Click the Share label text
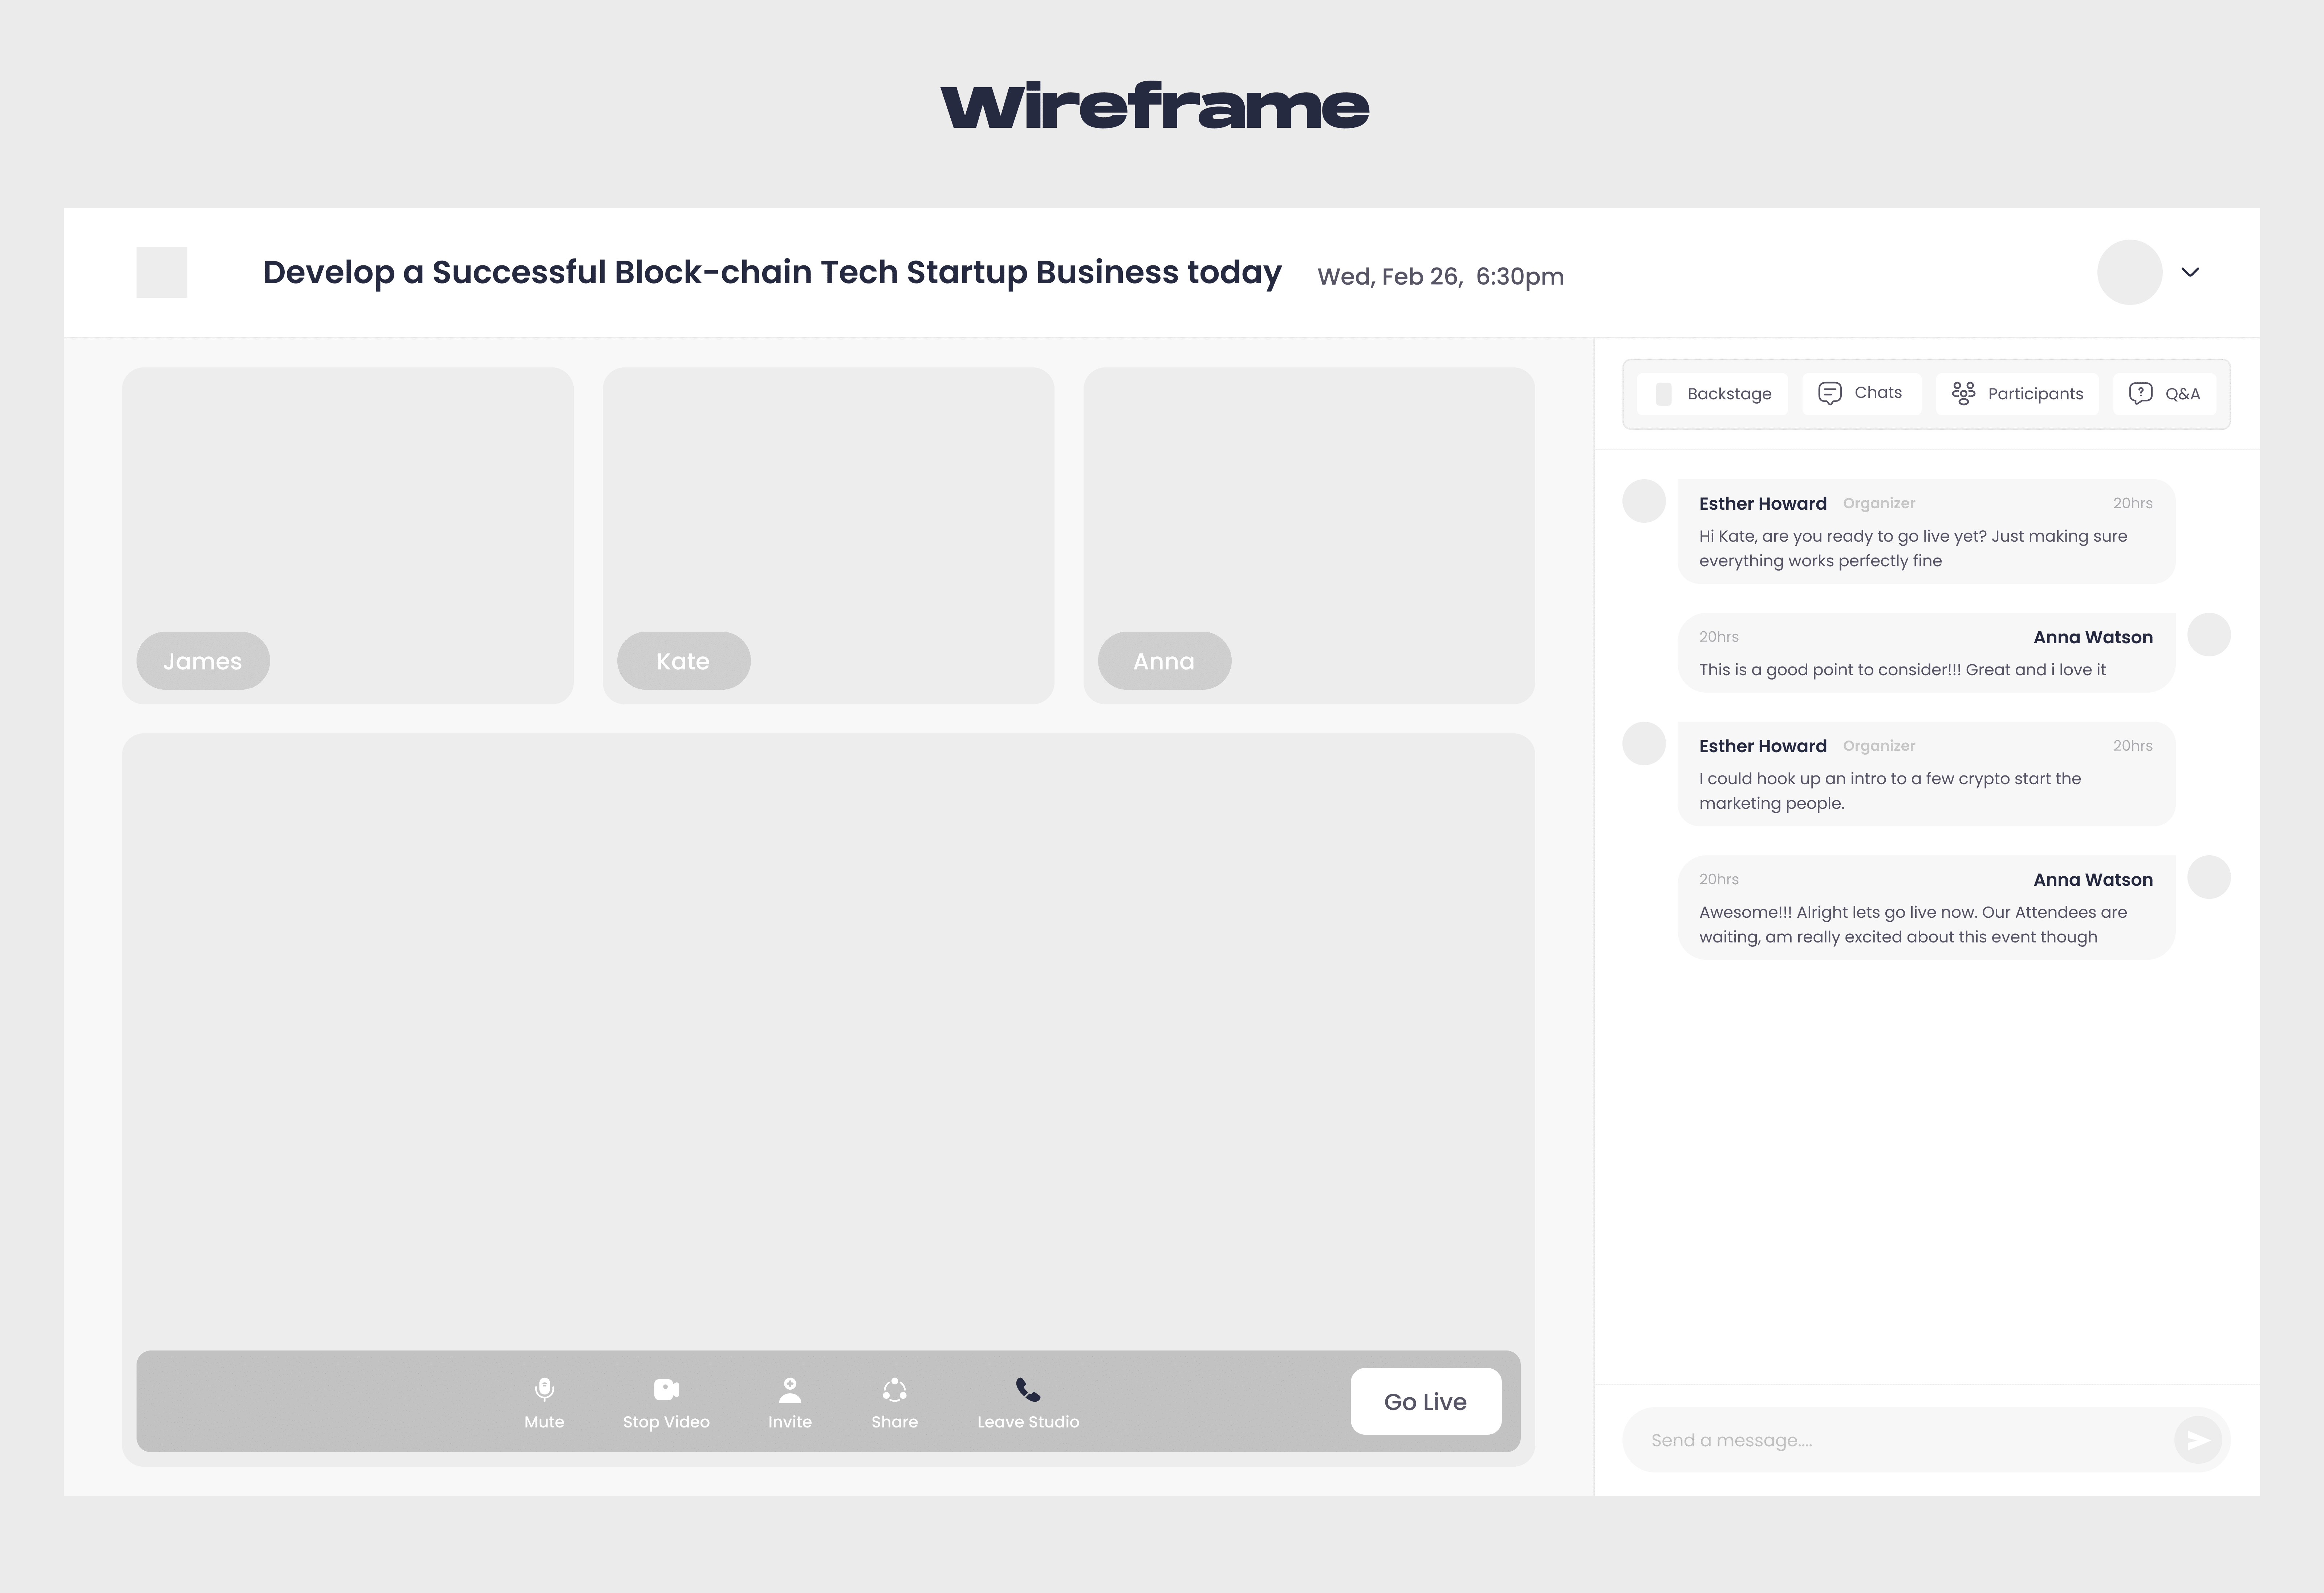2324x1593 pixels. tap(894, 1422)
